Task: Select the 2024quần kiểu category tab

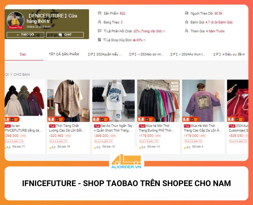Action: 105,54
